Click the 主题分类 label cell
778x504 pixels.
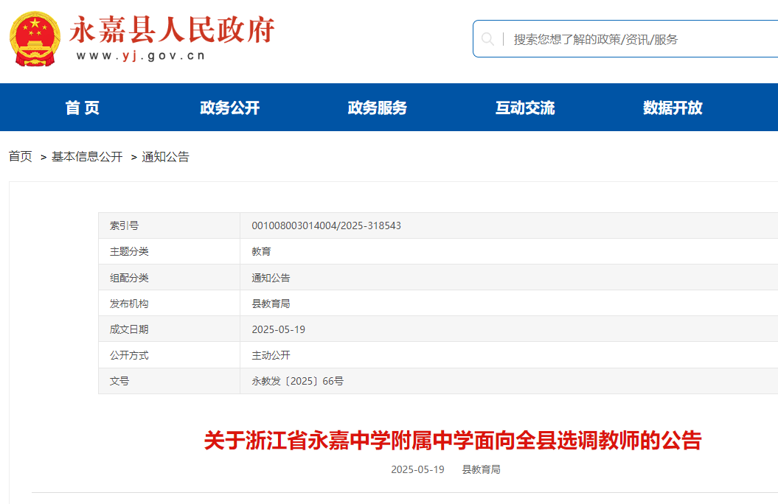(x=169, y=251)
